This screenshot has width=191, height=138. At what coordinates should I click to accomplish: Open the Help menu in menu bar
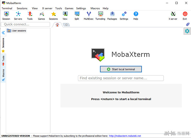click(105, 8)
